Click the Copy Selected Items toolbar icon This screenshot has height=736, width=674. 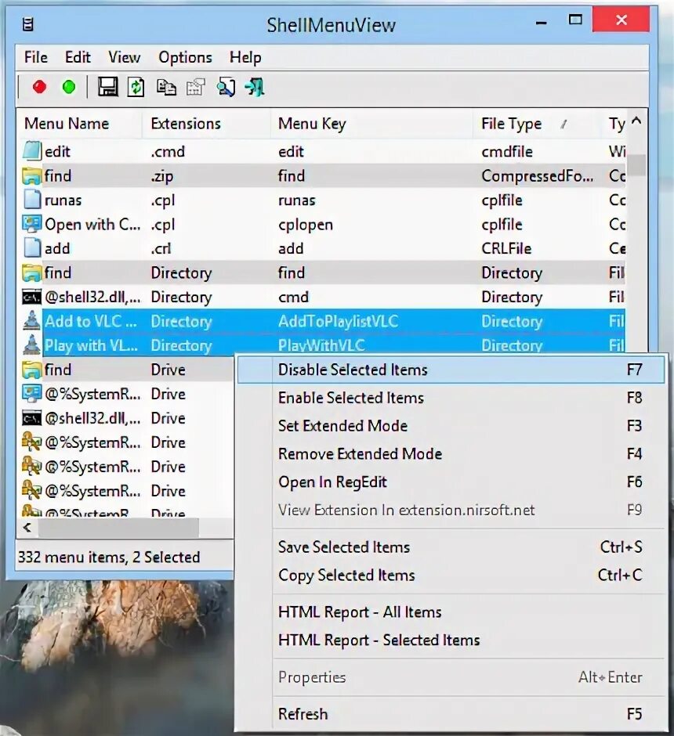(x=166, y=88)
